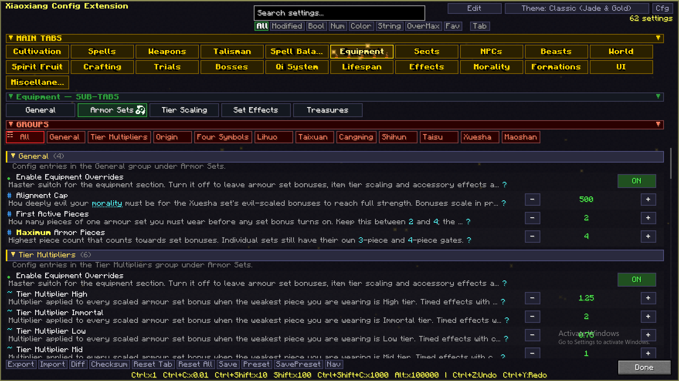
Task: Increase Tier Multiplier High value
Action: [648, 298]
